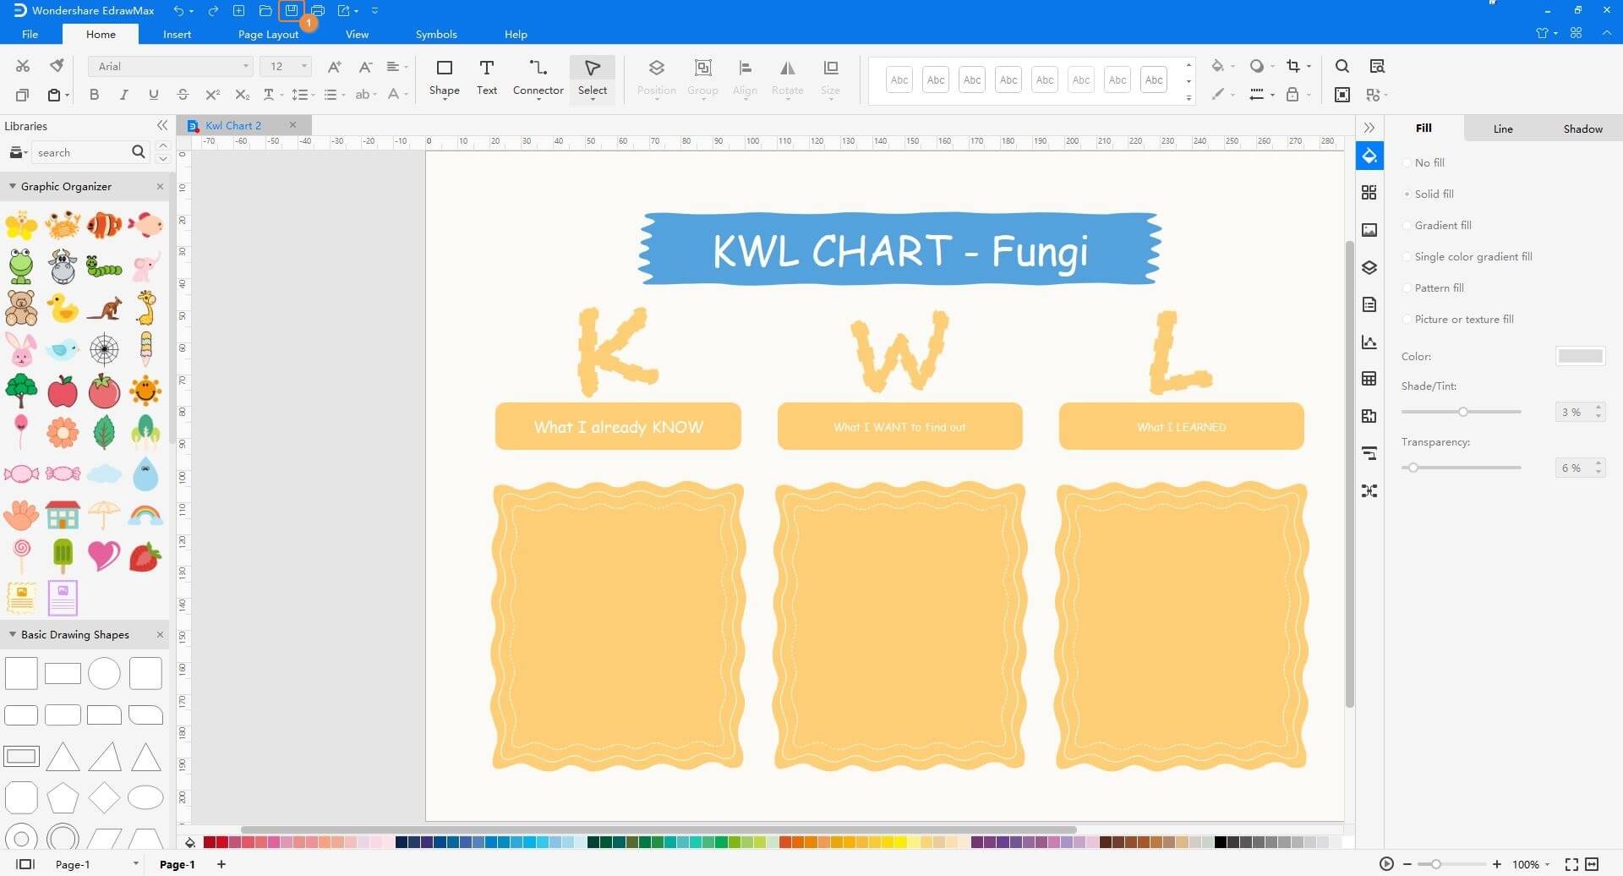Add a new page with the plus button
Viewport: 1623px width, 876px height.
pyautogui.click(x=221, y=863)
